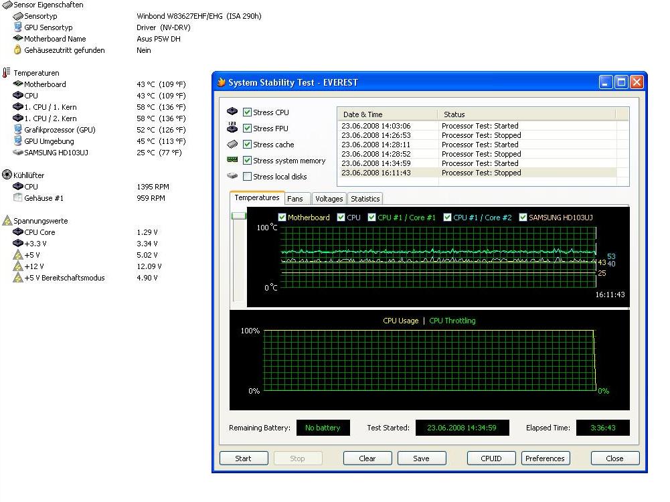Click the Grafikprozessor (GPU) icon
670x502 pixels.
[18, 129]
